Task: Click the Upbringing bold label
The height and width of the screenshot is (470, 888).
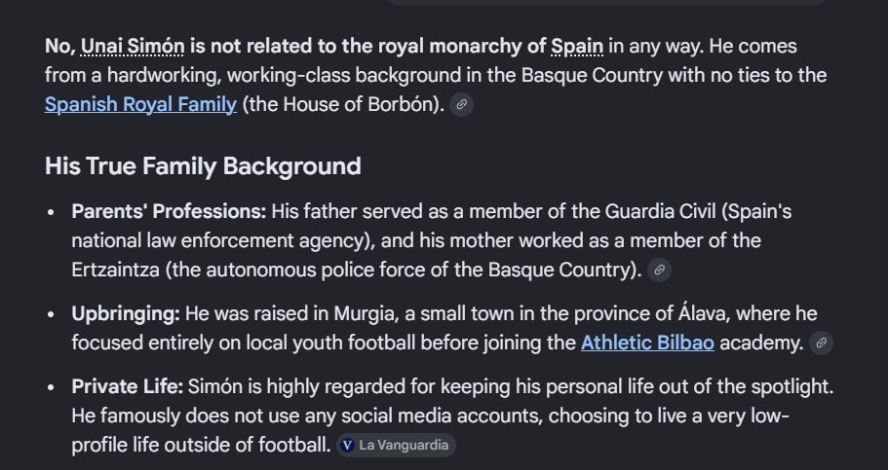Action: [126, 314]
